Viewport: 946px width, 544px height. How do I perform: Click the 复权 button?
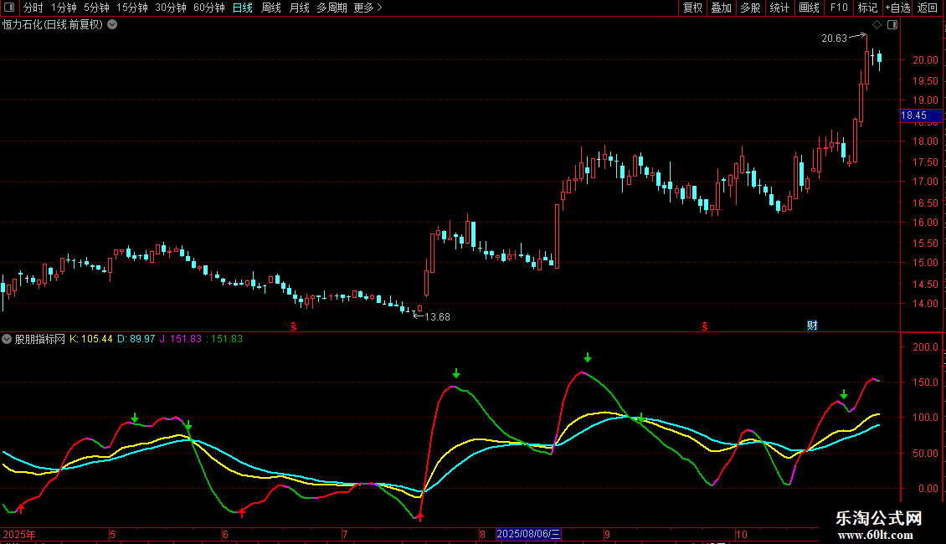[692, 8]
